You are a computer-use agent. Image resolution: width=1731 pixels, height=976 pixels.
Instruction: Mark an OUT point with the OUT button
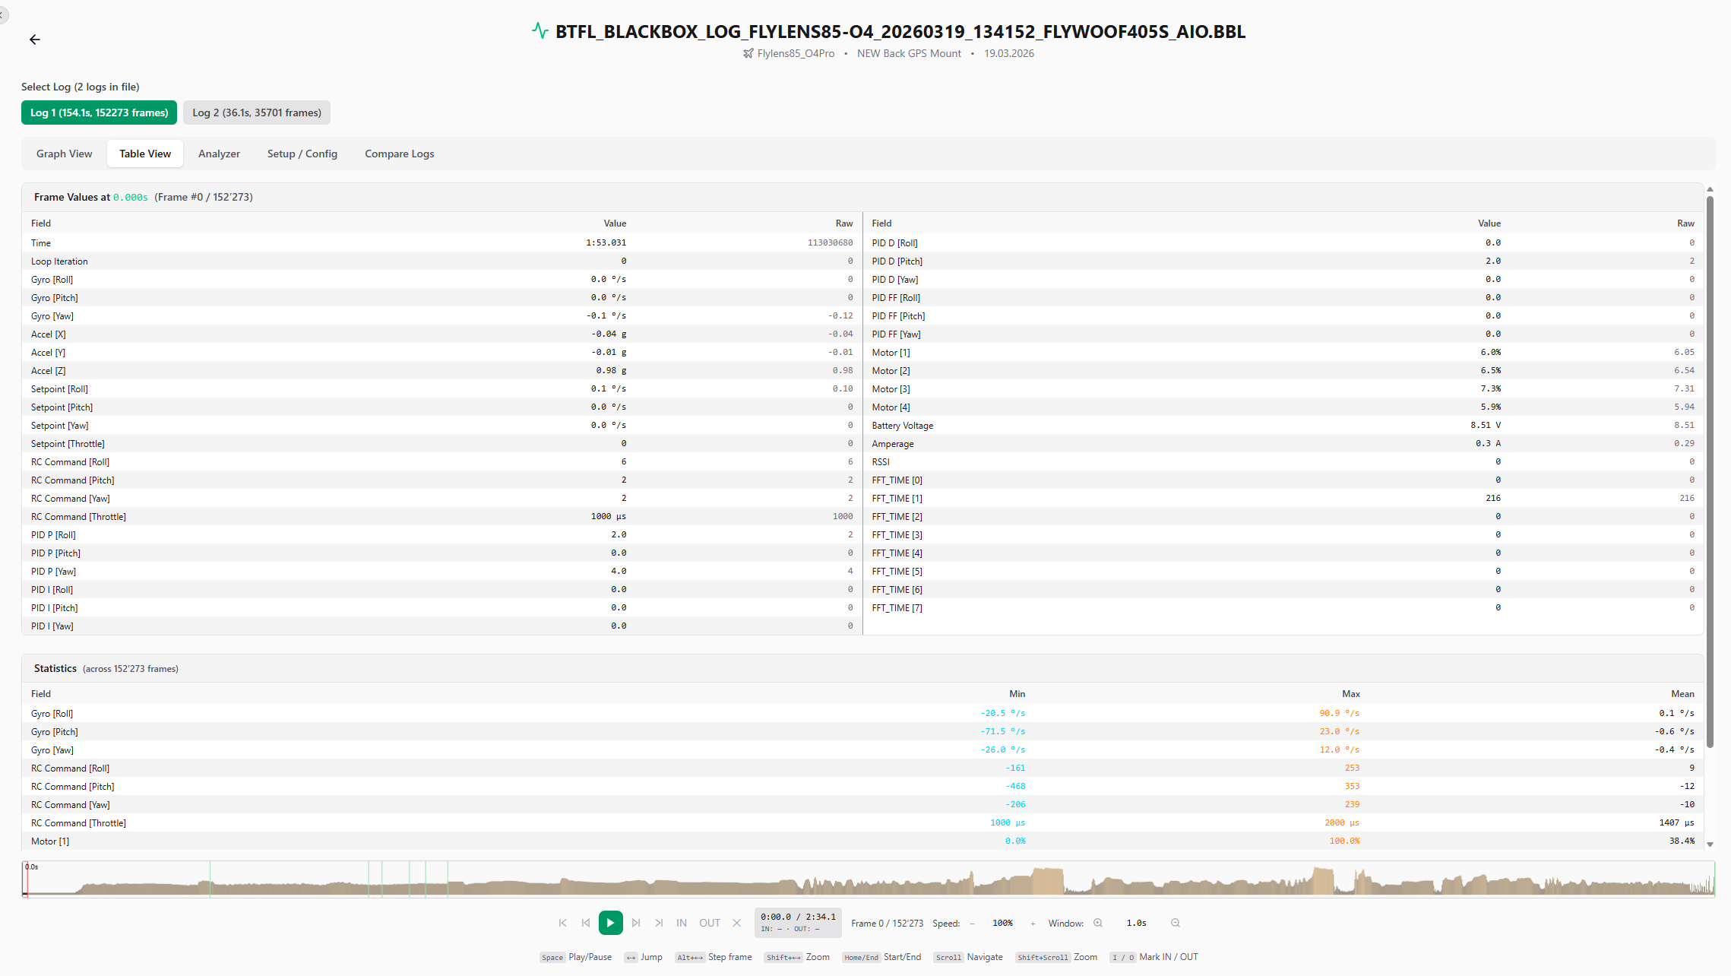[709, 923]
